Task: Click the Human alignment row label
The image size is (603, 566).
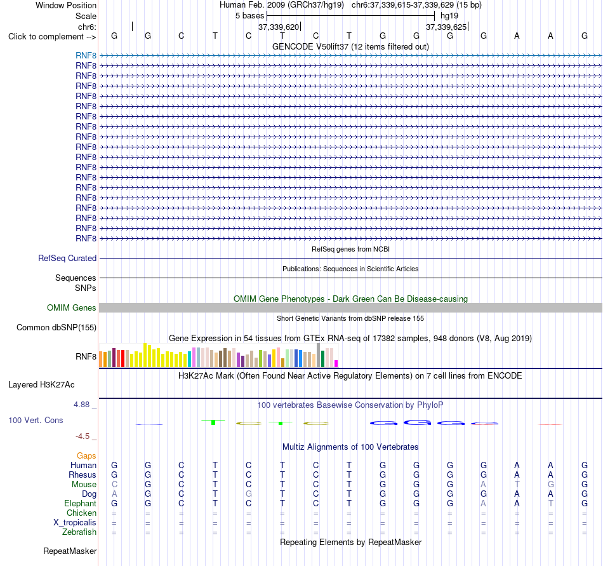Action: (x=83, y=465)
